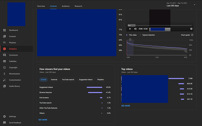Click the retention chart info marker
Screen dimensions: 202x126
tap(130, 39)
